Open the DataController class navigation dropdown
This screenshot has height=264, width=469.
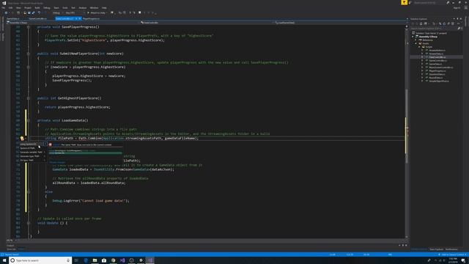[207, 23]
